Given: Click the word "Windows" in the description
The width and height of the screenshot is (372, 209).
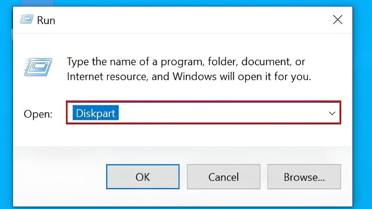Looking at the screenshot, I should (x=194, y=77).
